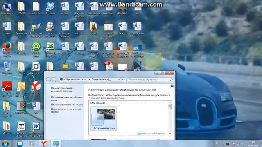Open the ТАНЕЦ folder on desktop
This screenshot has width=262, height=147.
[21, 68]
